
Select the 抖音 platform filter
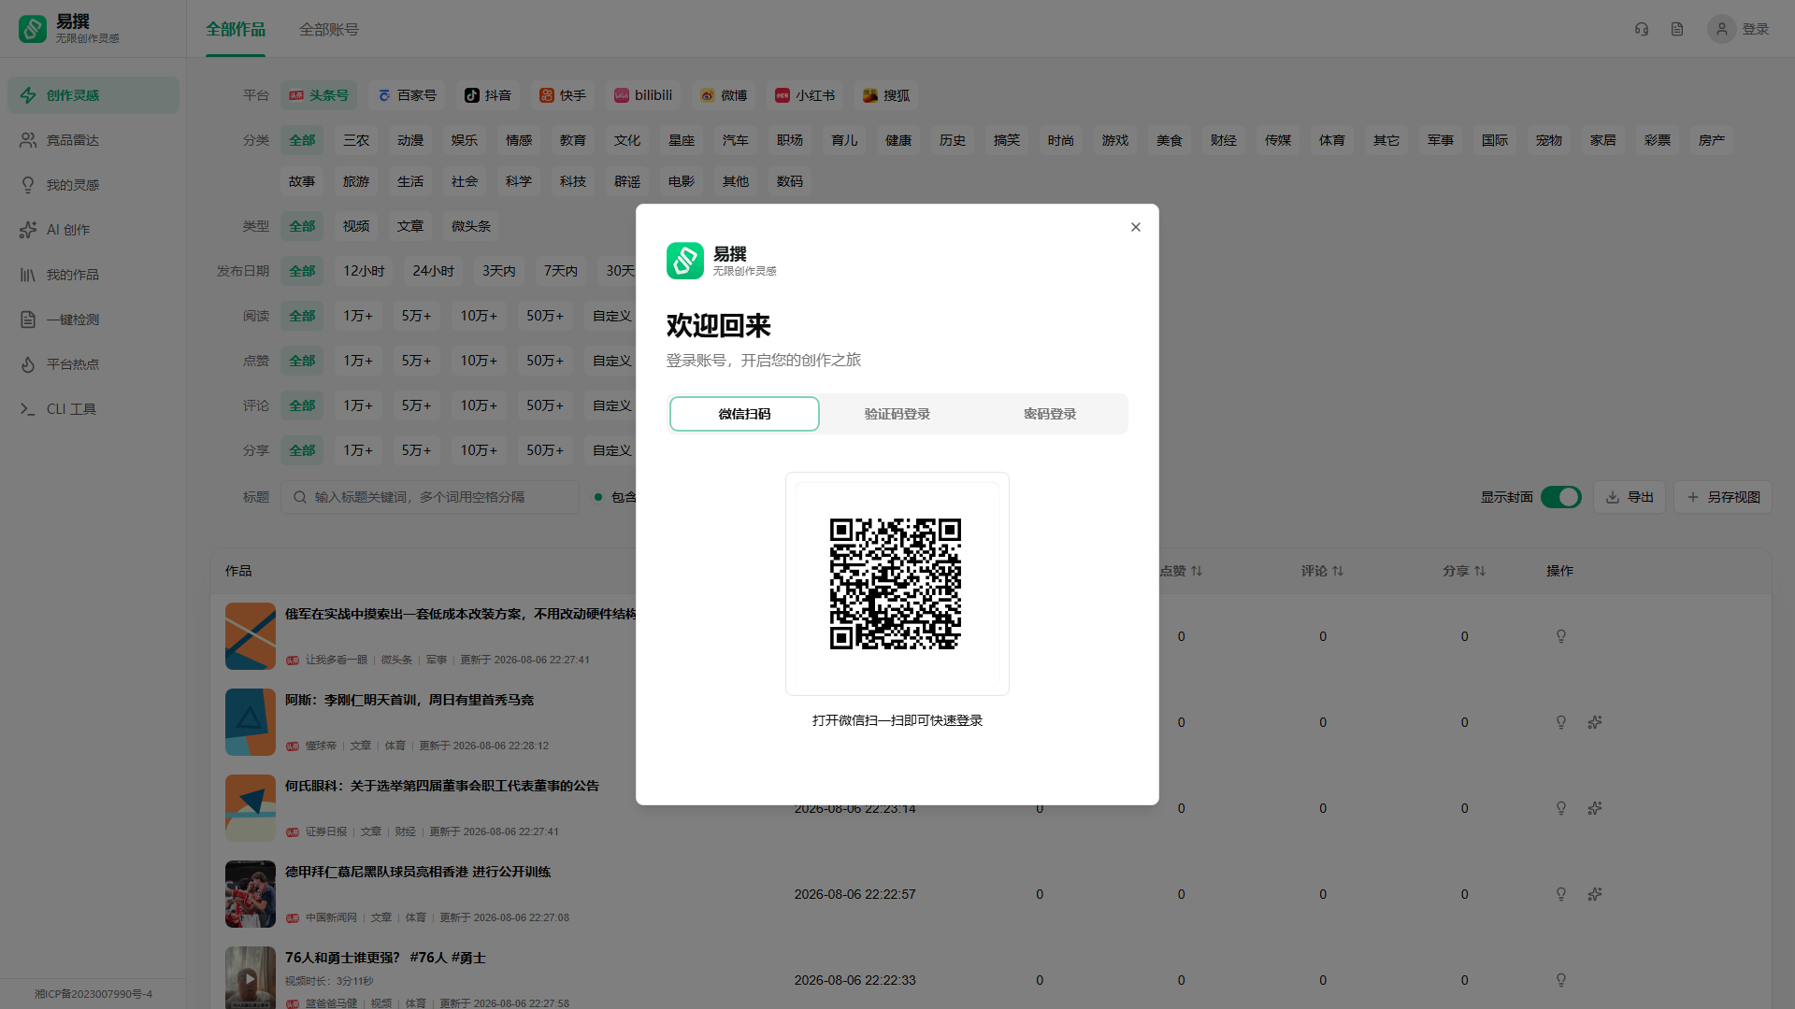[488, 95]
